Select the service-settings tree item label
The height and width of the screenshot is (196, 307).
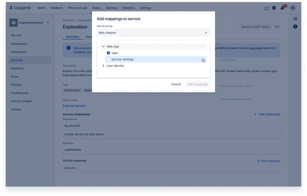click(x=123, y=59)
